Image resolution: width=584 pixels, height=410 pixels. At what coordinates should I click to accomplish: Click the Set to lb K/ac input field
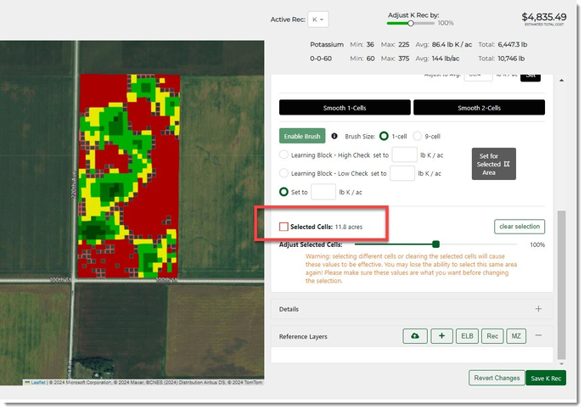(323, 192)
